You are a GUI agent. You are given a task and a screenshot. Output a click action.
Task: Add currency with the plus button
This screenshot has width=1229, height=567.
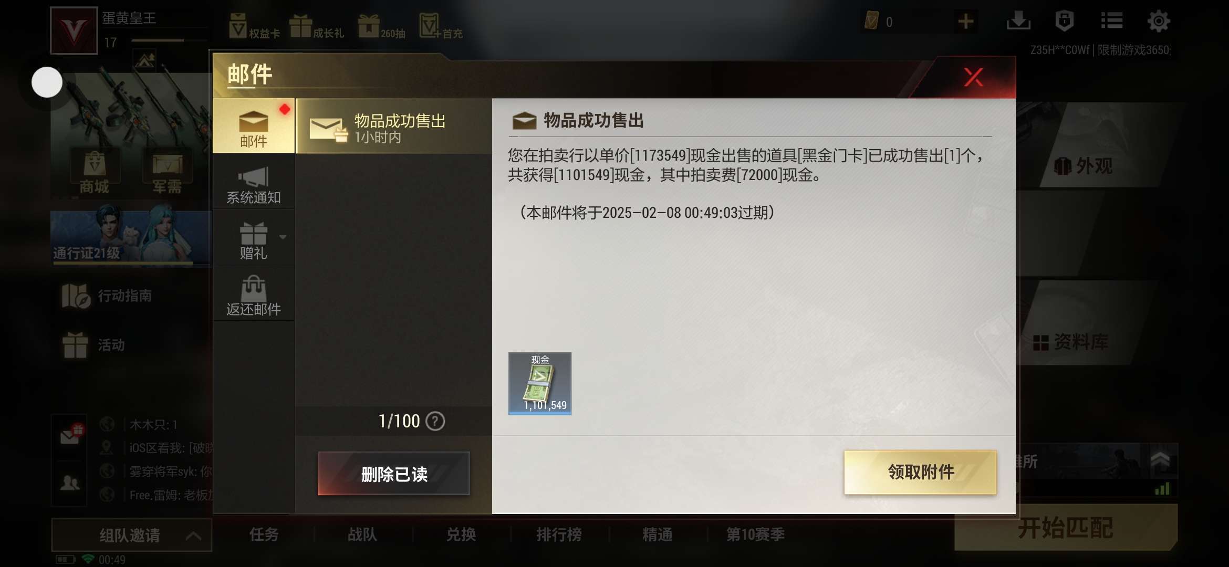coord(966,22)
